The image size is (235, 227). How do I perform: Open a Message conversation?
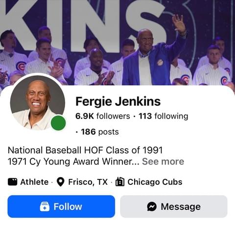click(174, 206)
